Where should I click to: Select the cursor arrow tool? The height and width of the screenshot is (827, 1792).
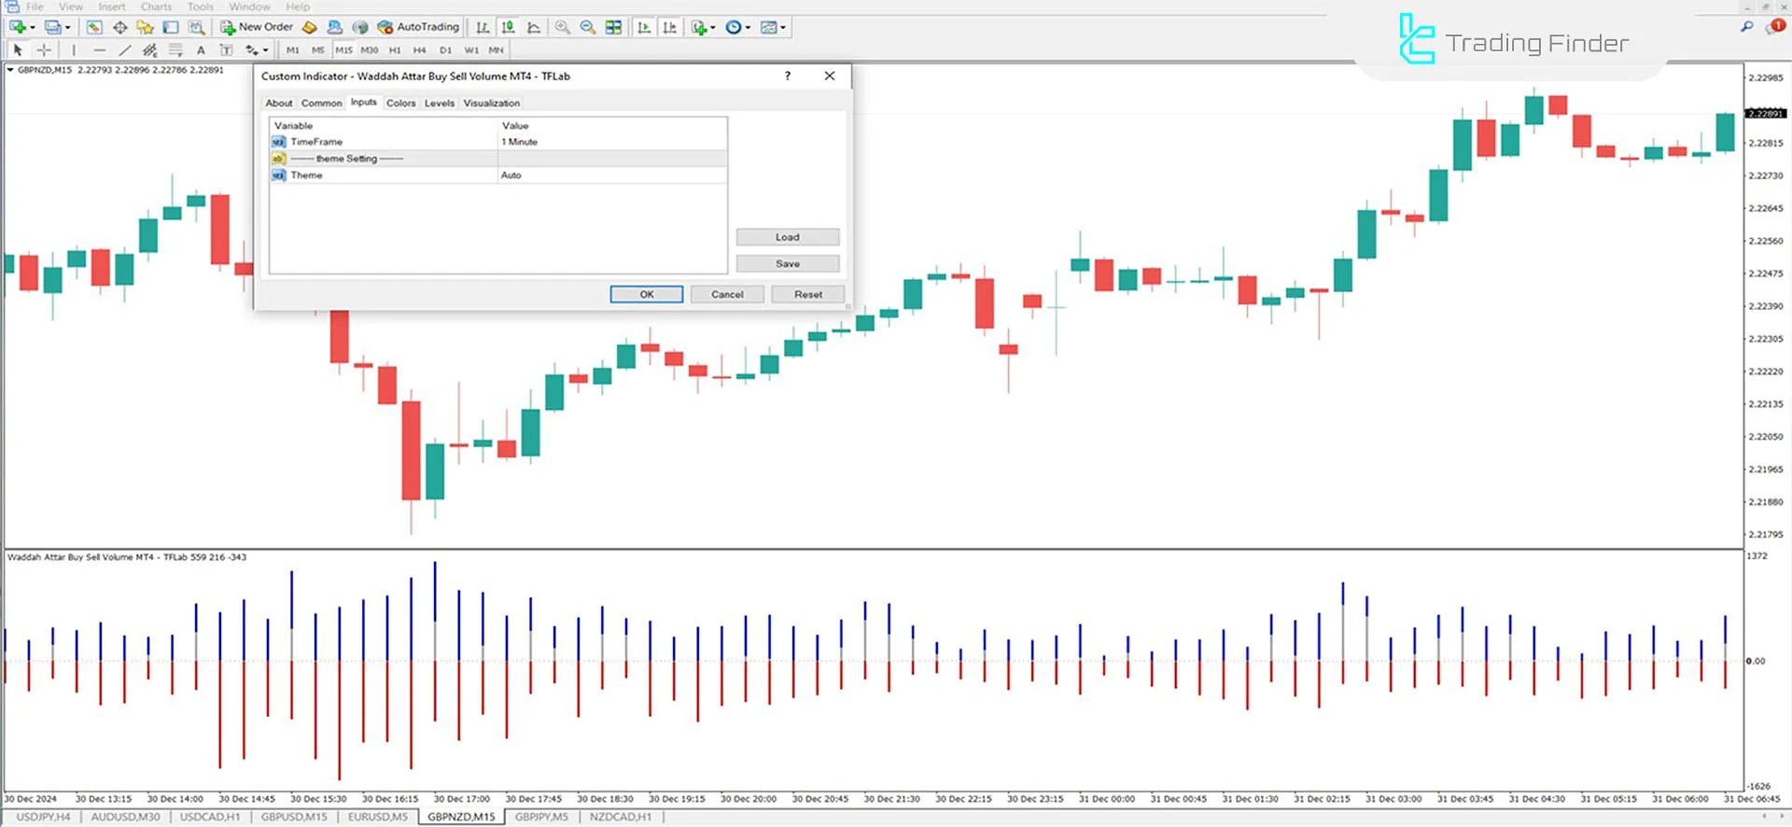click(x=18, y=50)
